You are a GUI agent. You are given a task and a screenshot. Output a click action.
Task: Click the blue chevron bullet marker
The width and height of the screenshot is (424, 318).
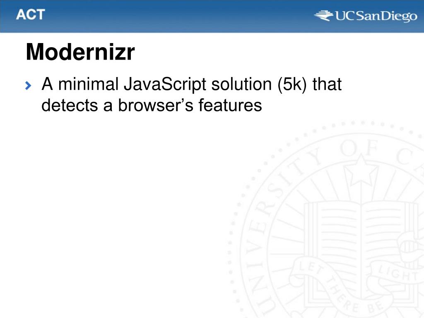28,86
